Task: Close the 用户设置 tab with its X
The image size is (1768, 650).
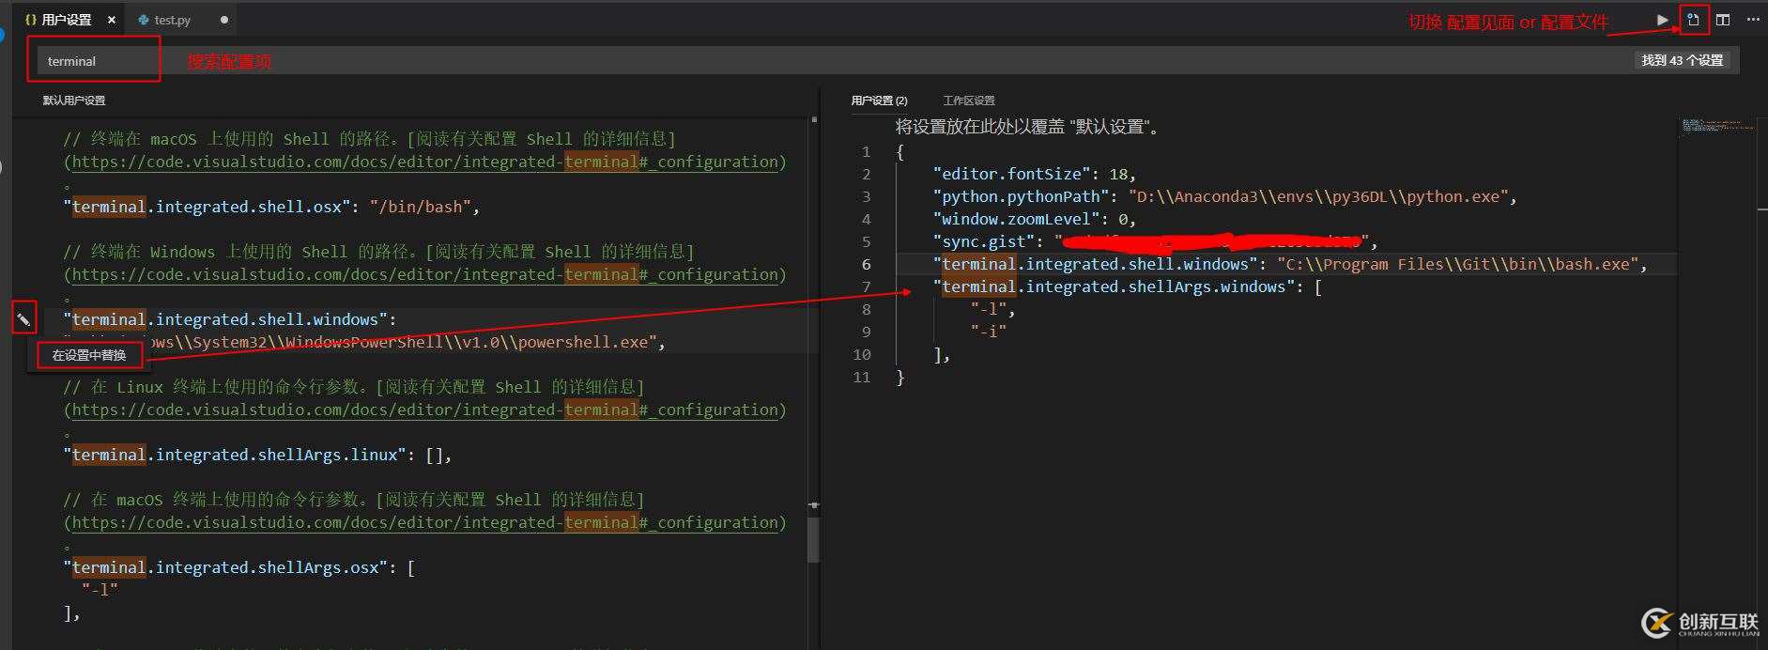Action: click(111, 20)
